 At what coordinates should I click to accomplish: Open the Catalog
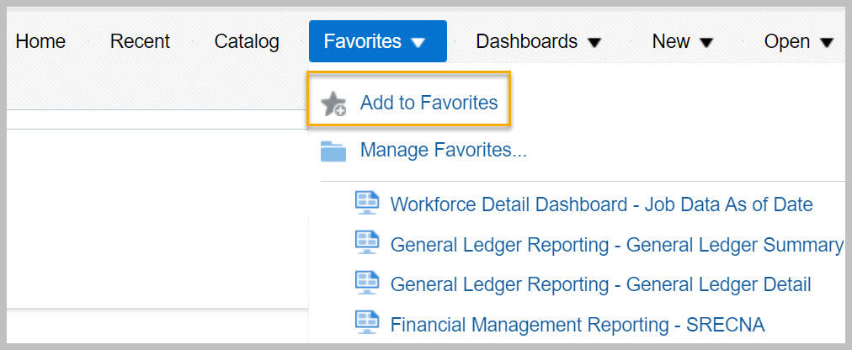click(247, 41)
